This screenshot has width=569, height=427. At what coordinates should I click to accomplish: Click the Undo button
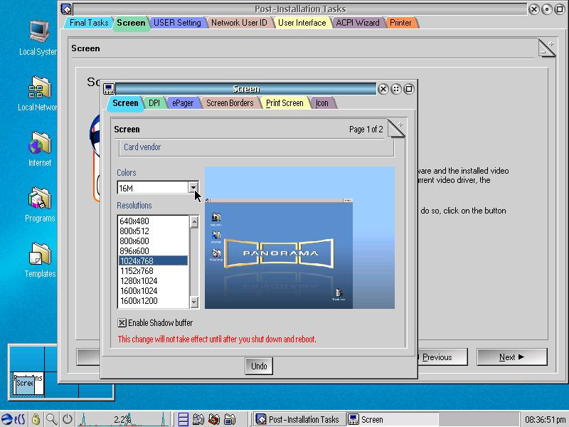coord(259,366)
